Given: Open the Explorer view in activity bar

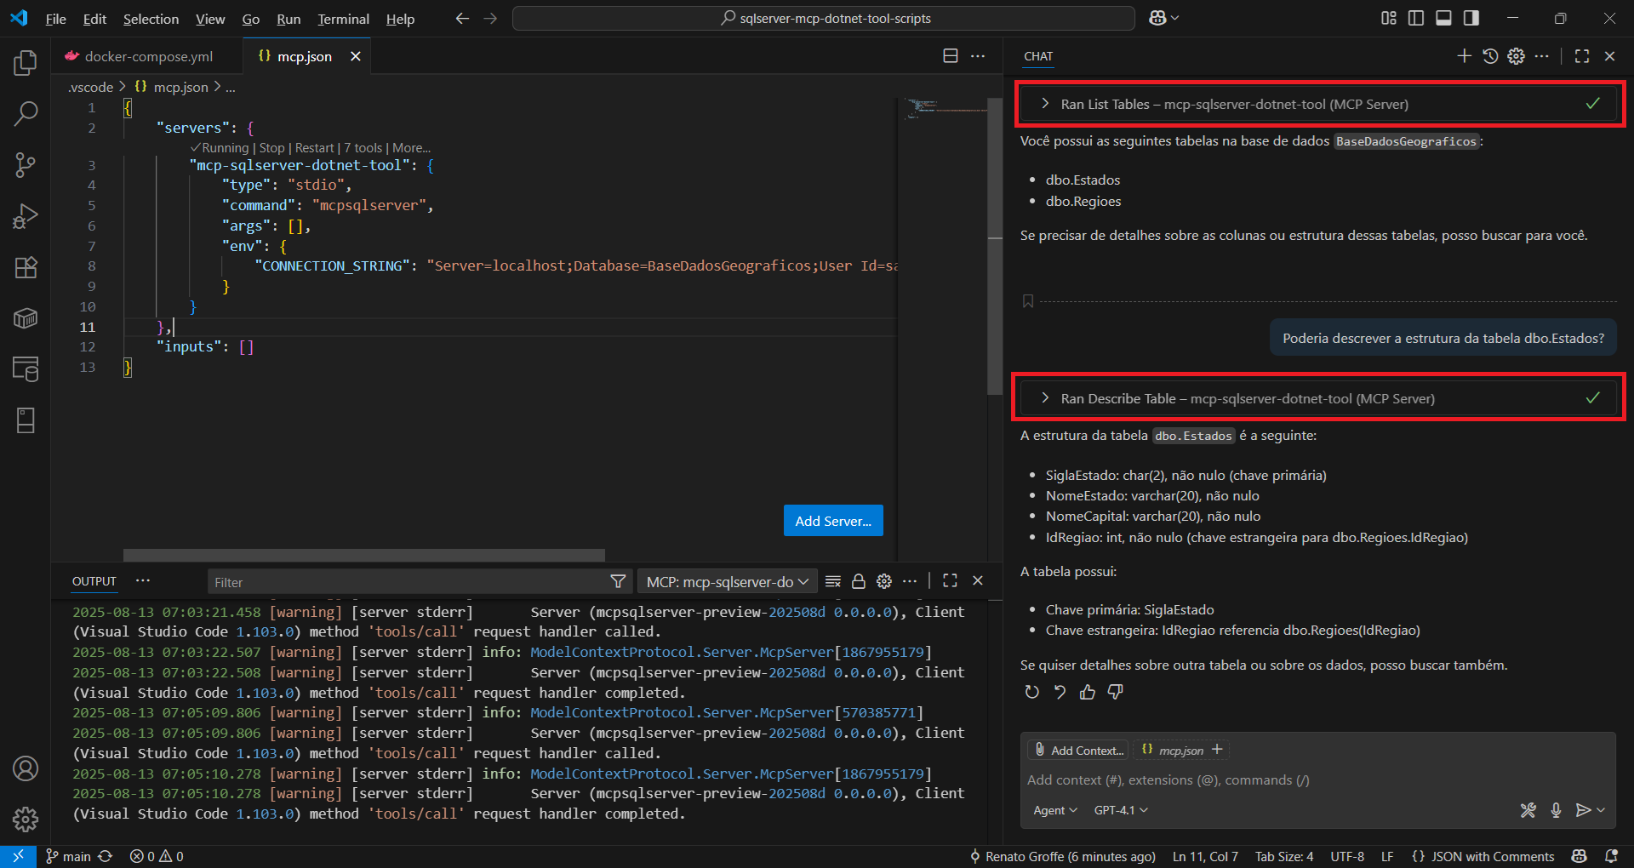Looking at the screenshot, I should pos(26,62).
